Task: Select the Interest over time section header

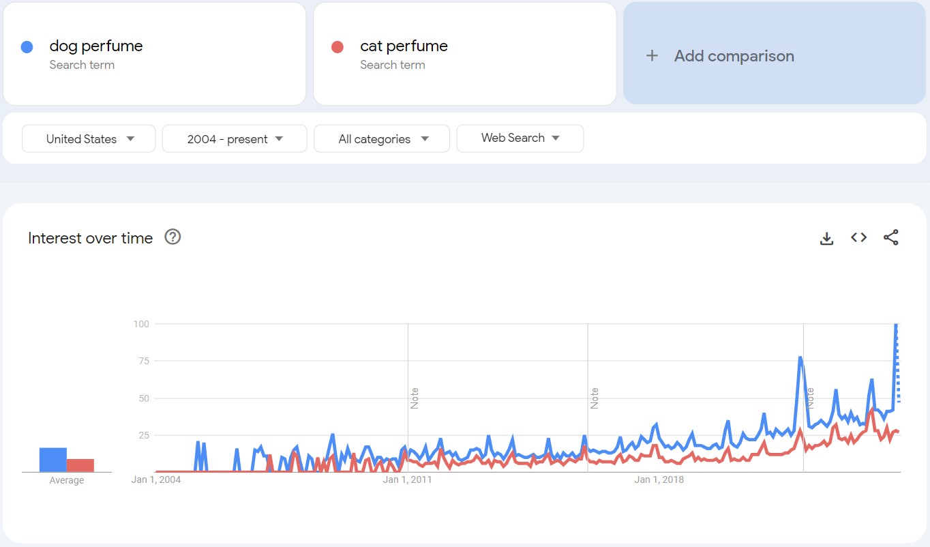Action: click(89, 238)
